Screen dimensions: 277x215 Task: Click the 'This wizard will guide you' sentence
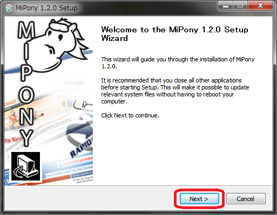(178, 63)
